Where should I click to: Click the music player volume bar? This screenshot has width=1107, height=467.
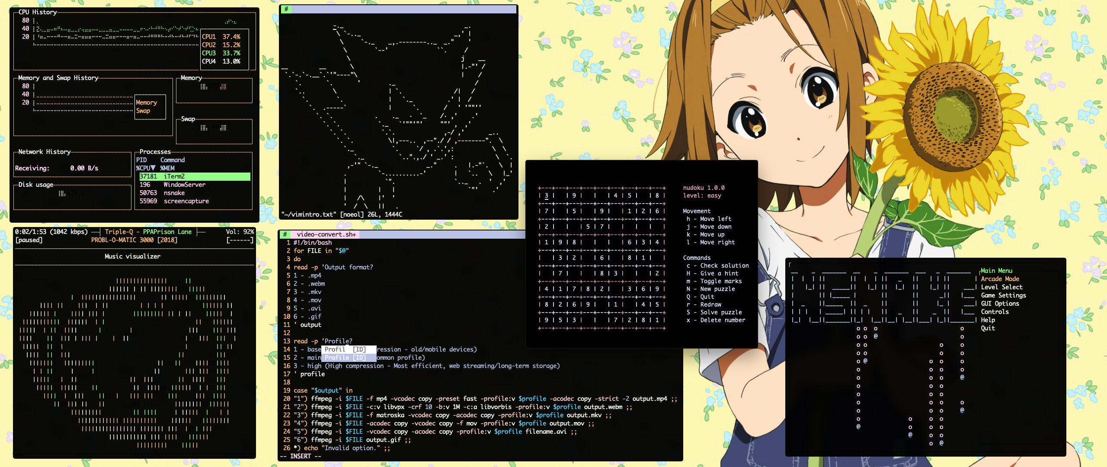click(x=240, y=240)
